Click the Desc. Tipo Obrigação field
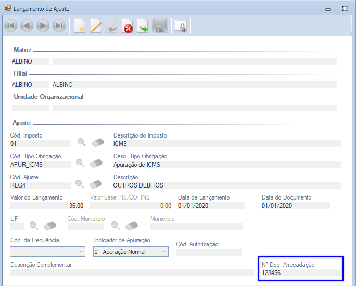Screen dimensions: 356x286 click(227, 165)
